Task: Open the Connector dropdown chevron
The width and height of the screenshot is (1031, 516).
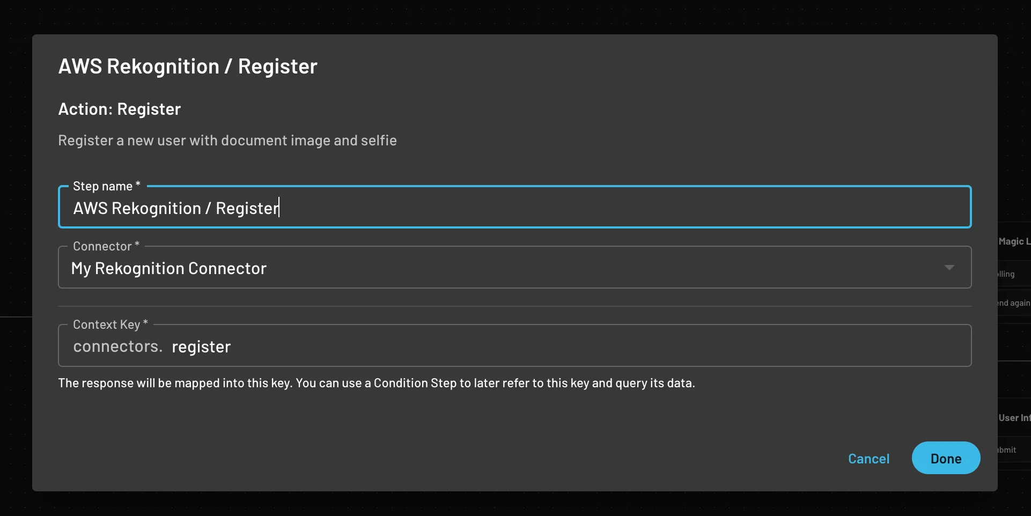Action: coord(950,267)
